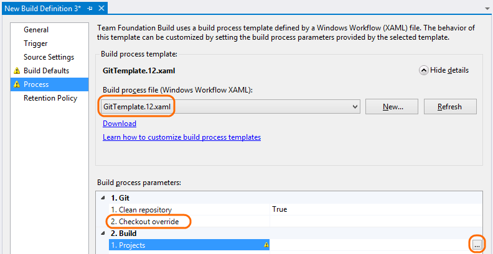Open the document tab list dropdown arrow
Viewport: 493px width, 254px height.
[486, 8]
